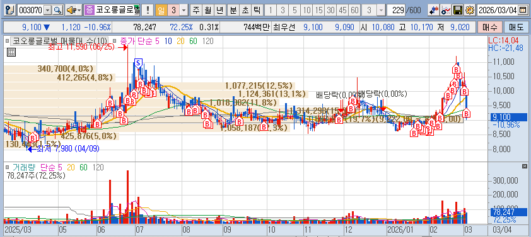Select the 주 weekly period tab
This screenshot has width=531, height=237.
click(195, 11)
